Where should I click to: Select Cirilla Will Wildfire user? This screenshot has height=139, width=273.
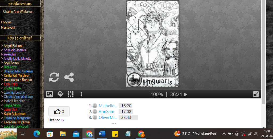point(16,76)
